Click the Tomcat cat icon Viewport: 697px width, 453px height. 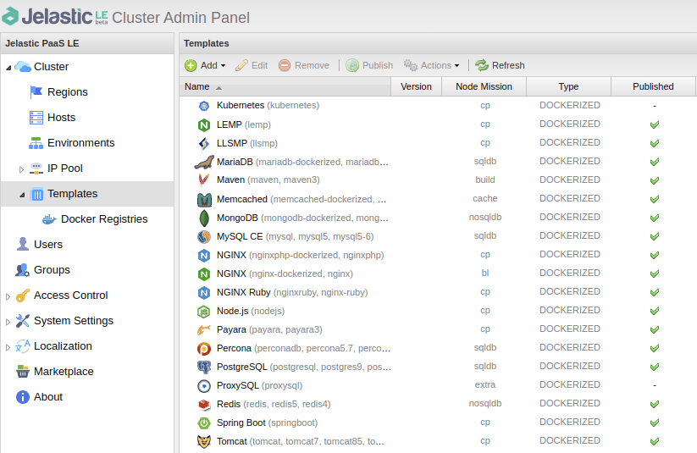click(x=203, y=441)
